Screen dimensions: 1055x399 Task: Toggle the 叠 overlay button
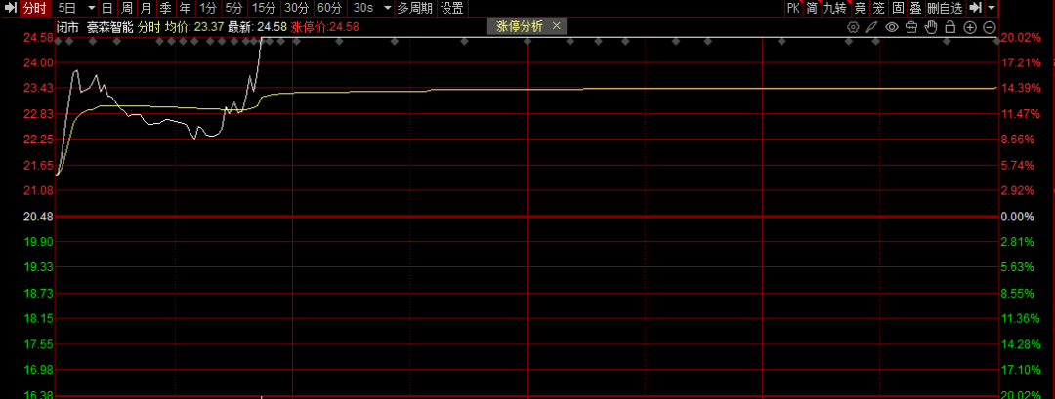(915, 8)
